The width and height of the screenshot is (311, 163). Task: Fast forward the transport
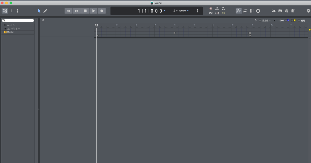click(77, 11)
